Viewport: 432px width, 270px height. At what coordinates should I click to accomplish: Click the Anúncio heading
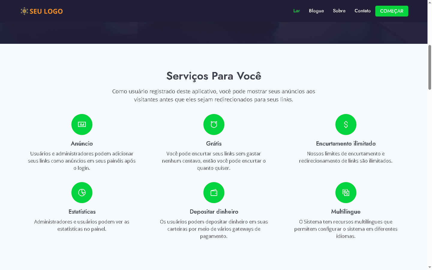82,144
